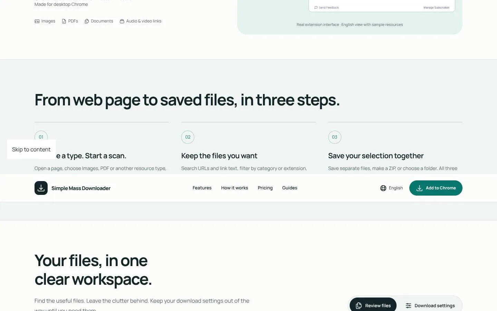Click the Review files documents icon
The image size is (497, 311).
tap(359, 305)
